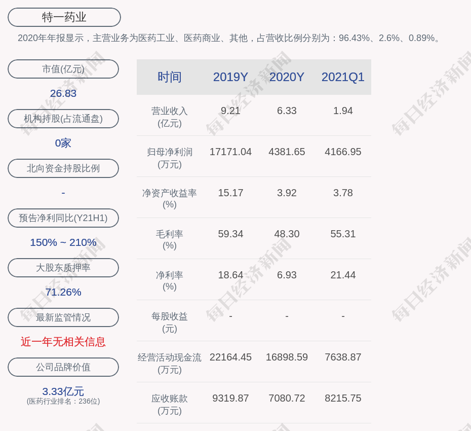Click the 大股东质押率 label pill

(63, 267)
